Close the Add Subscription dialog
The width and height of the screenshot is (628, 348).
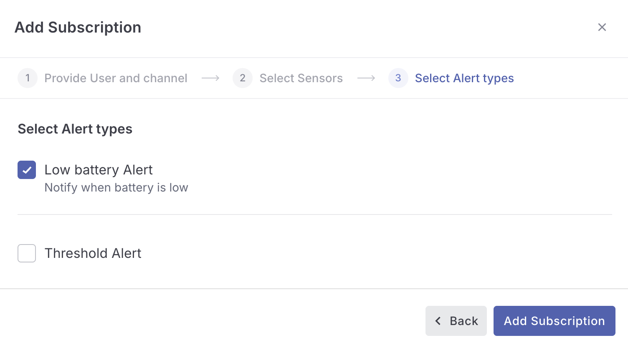tap(602, 28)
